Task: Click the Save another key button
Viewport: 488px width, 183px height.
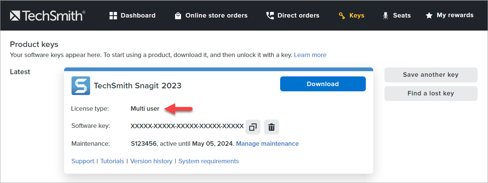Action: coord(431,75)
